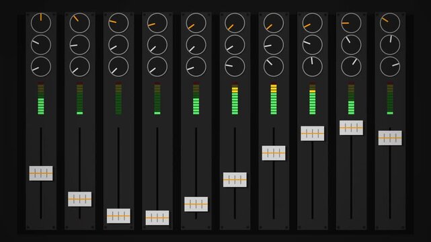Click the lowest knob on channel 5
The width and height of the screenshot is (431, 242).
(x=196, y=67)
